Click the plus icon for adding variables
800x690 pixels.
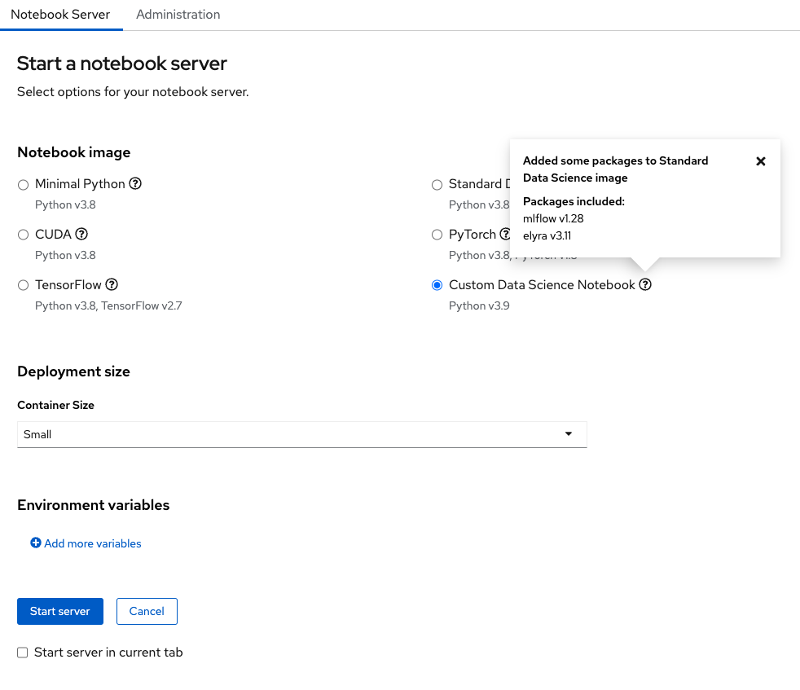(36, 543)
